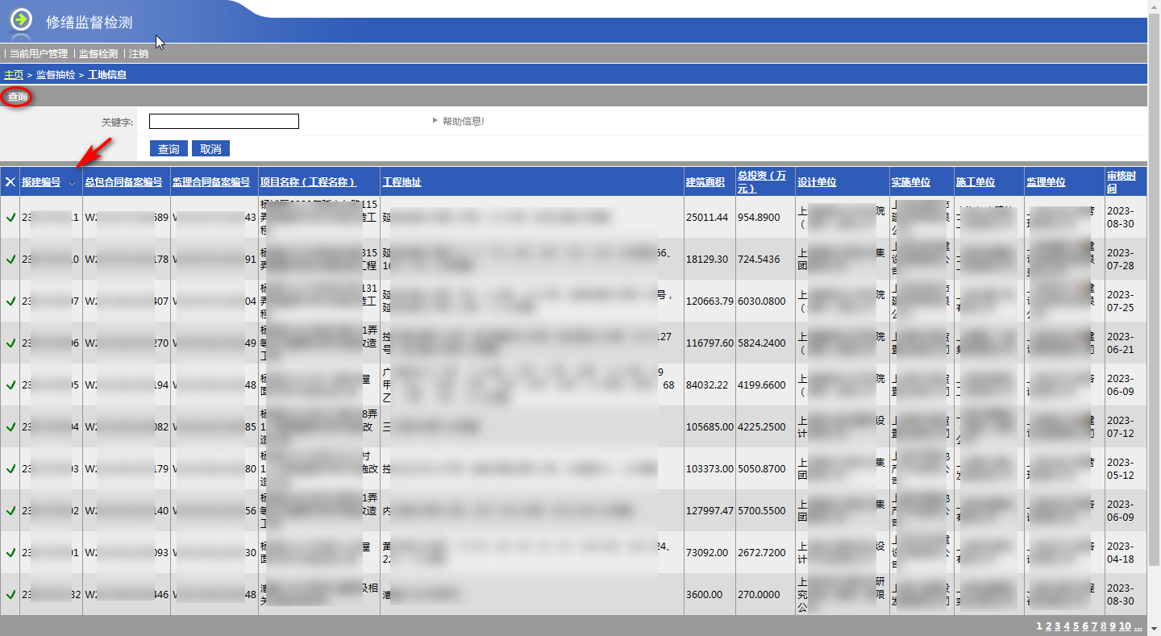Click audit date 2023-04-18
Image resolution: width=1161 pixels, height=636 pixels.
1120,553
